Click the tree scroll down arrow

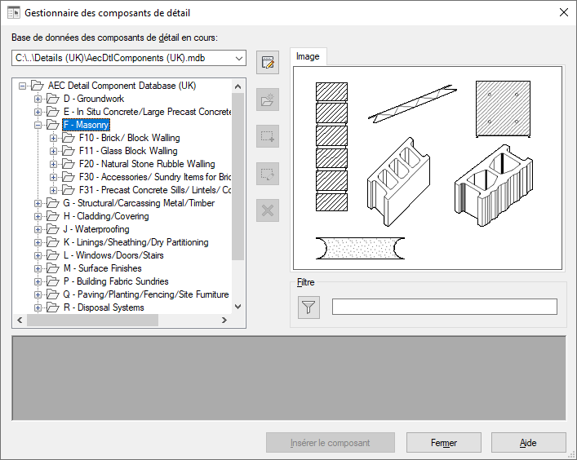[x=237, y=307]
